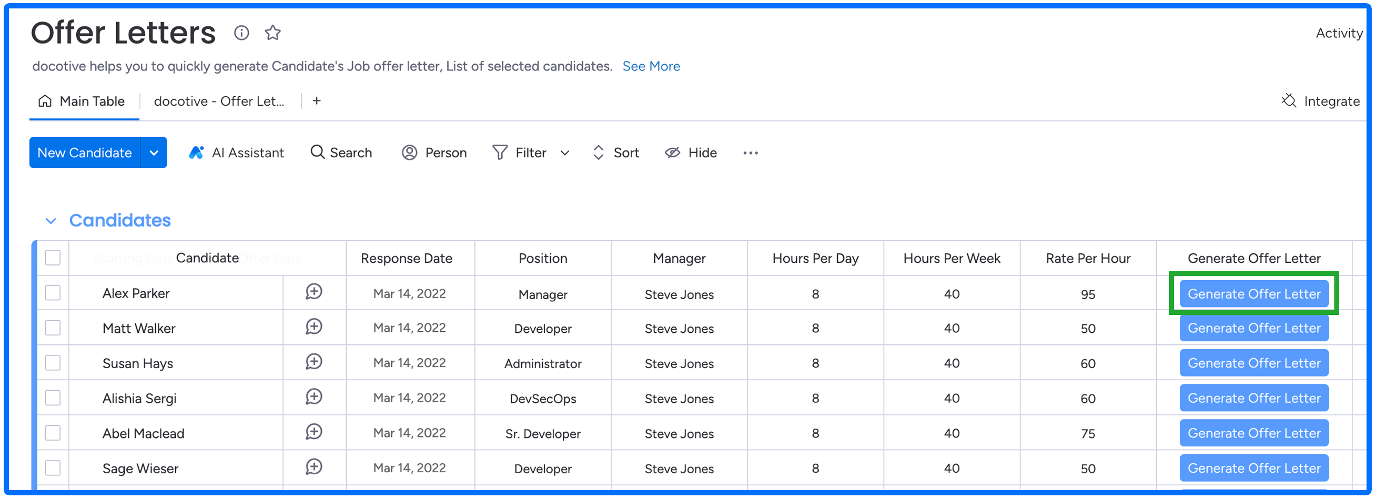Open conversation bubble for Sage Wieser

[314, 467]
